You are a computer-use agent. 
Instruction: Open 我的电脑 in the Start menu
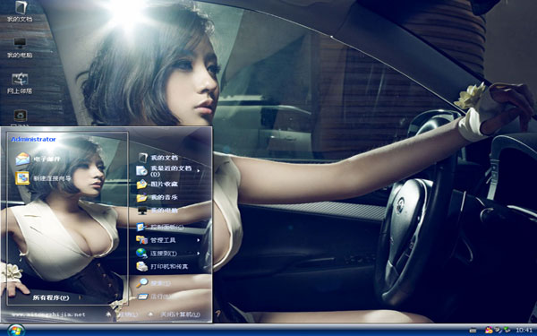(x=158, y=211)
